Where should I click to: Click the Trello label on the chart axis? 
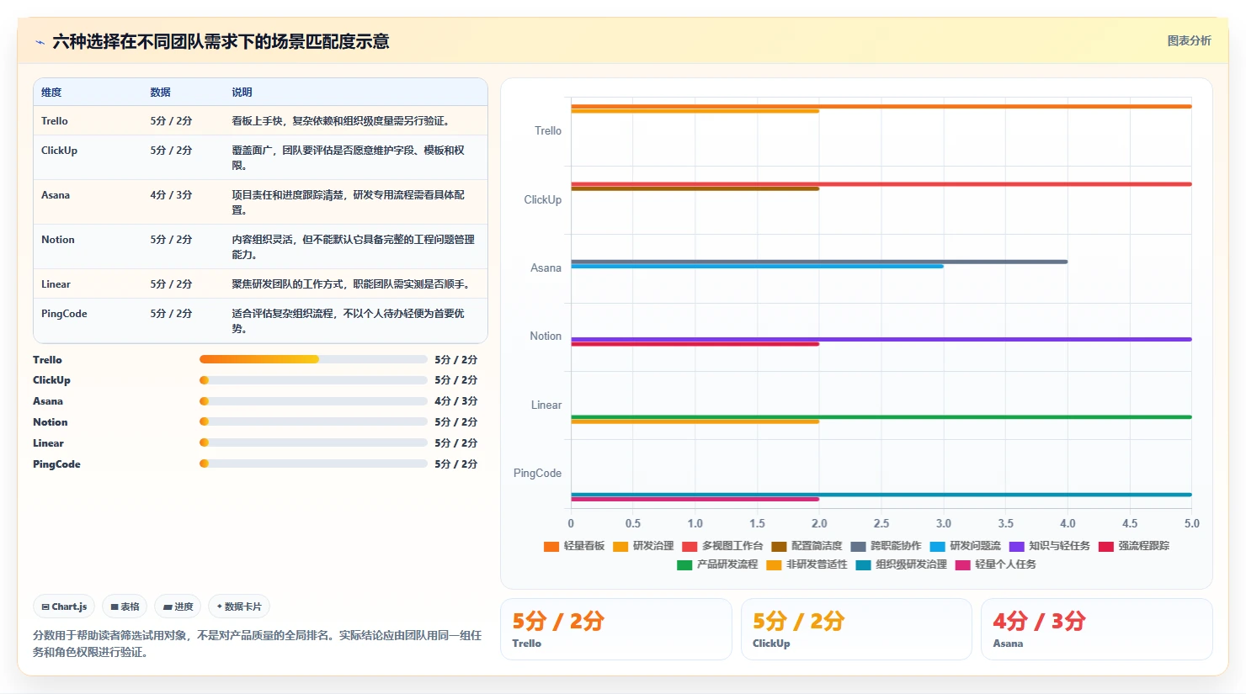click(x=548, y=131)
